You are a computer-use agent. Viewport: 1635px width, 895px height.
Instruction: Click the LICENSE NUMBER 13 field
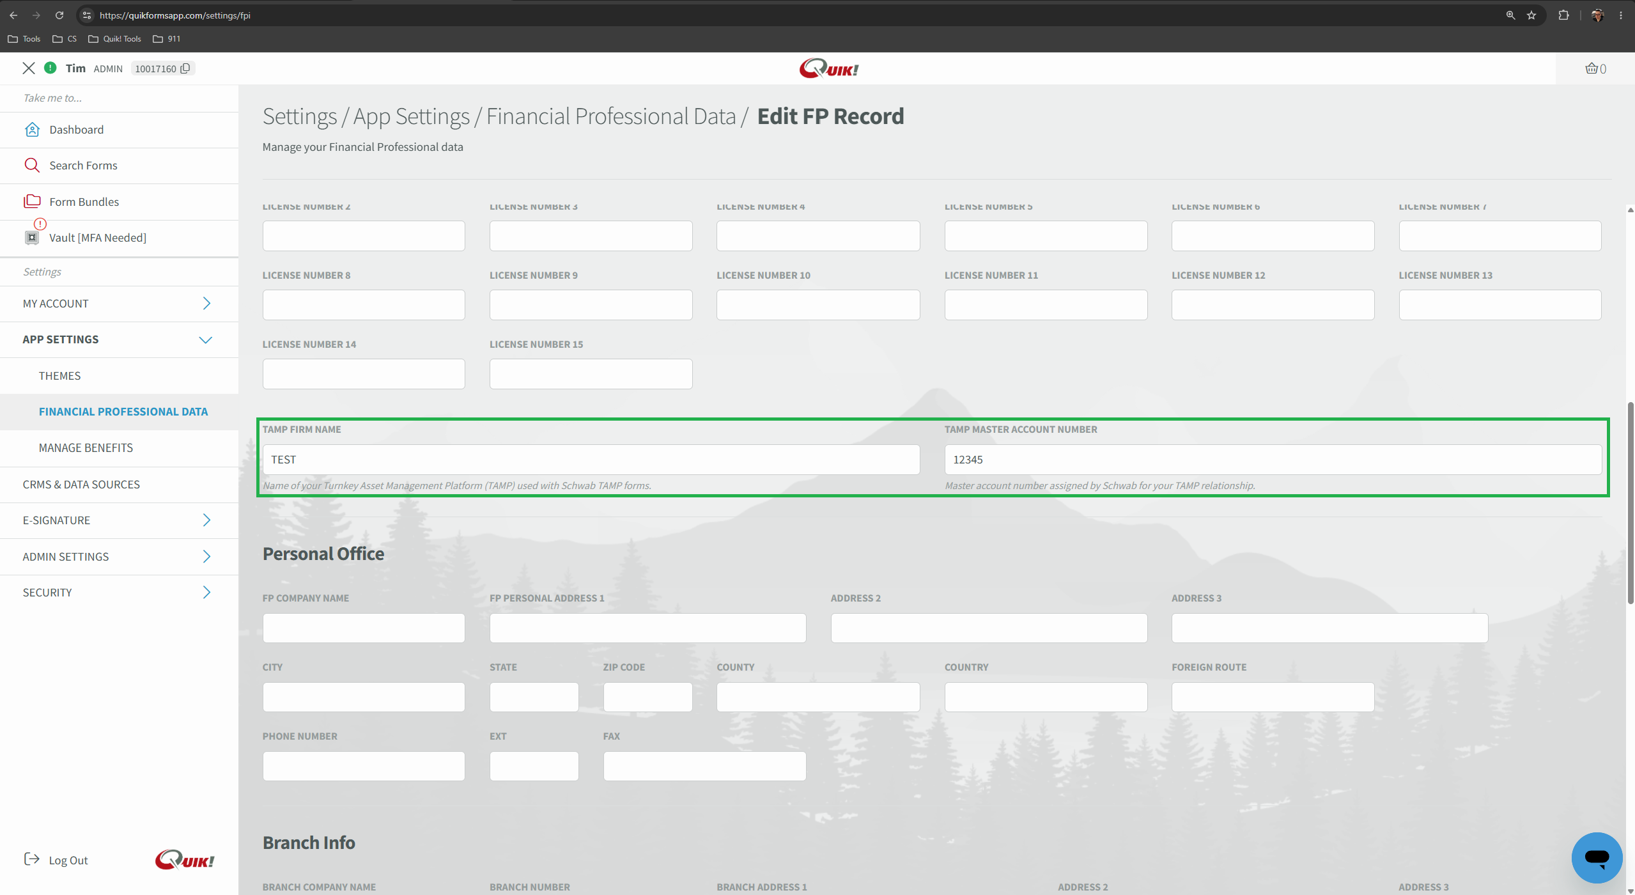click(1500, 305)
